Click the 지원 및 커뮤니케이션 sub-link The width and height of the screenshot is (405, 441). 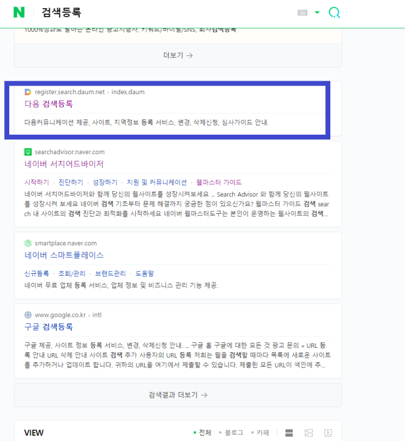(156, 182)
